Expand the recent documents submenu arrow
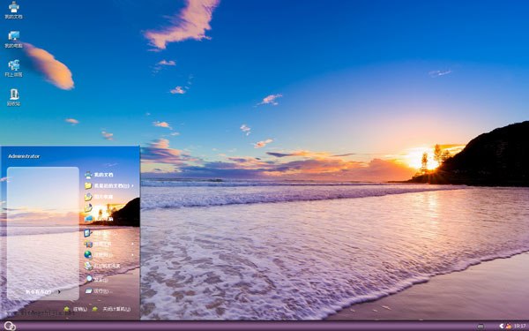The image size is (529, 331). point(132,185)
